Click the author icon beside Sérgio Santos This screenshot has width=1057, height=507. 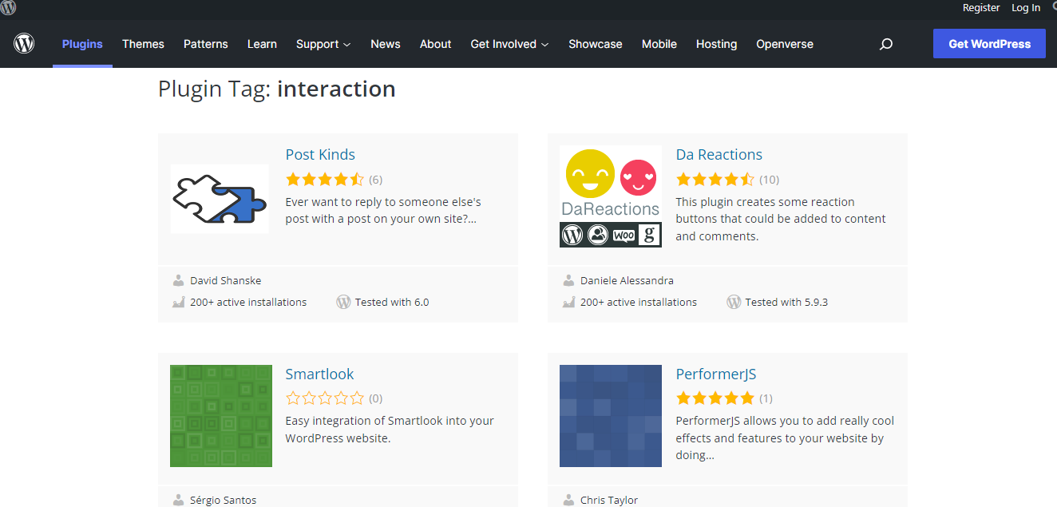point(178,500)
